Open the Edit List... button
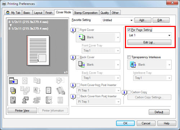The height and width of the screenshot is (130, 180). [149, 42]
